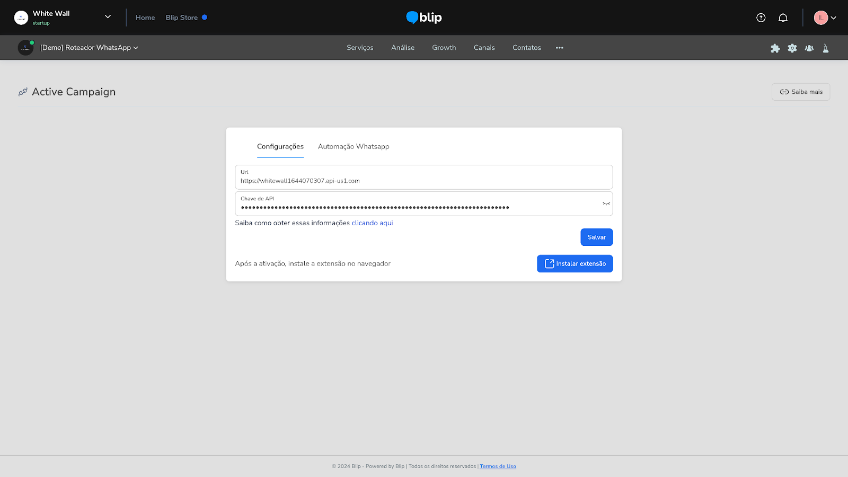Screen dimensions: 848x477
Task: Open the Termos de Uso footer link
Action: pos(498,466)
